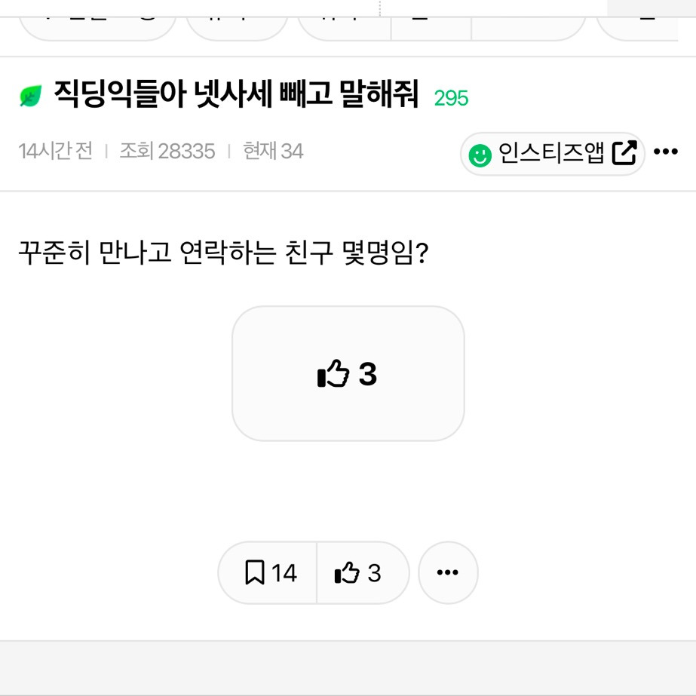Click the green leaf icon beside the title
Viewport: 696px width, 696px height.
click(31, 97)
